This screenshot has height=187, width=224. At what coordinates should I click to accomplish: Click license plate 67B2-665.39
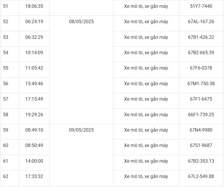point(201,52)
